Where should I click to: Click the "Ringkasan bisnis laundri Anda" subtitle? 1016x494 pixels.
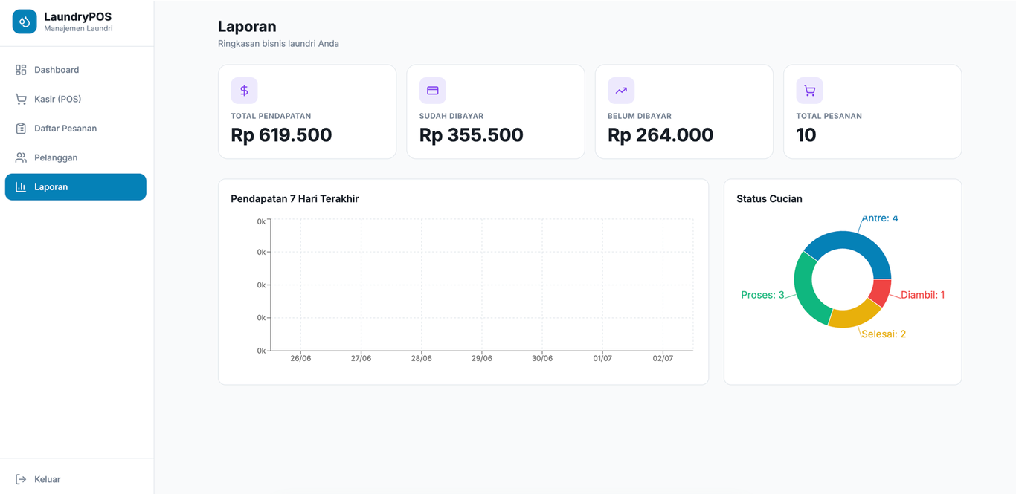[278, 44]
